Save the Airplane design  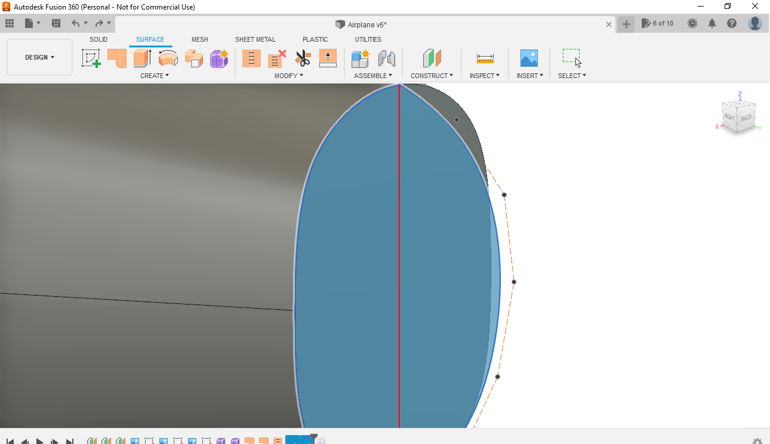click(x=56, y=22)
